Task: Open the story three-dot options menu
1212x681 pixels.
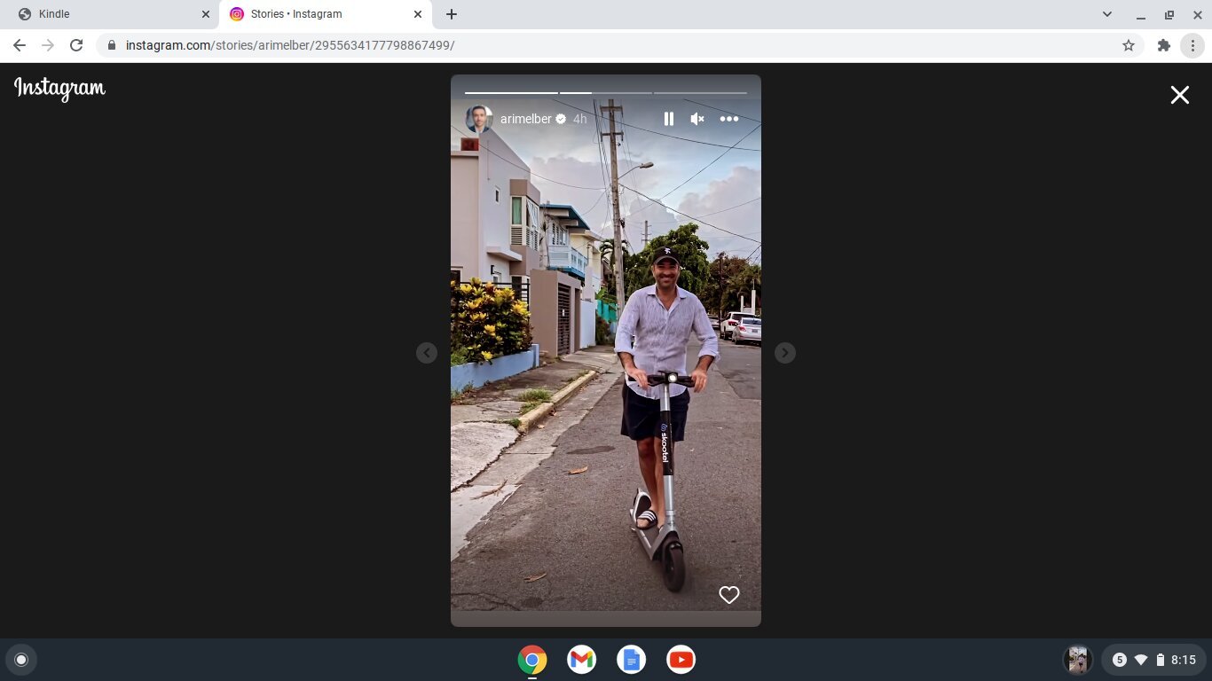Action: (x=728, y=119)
